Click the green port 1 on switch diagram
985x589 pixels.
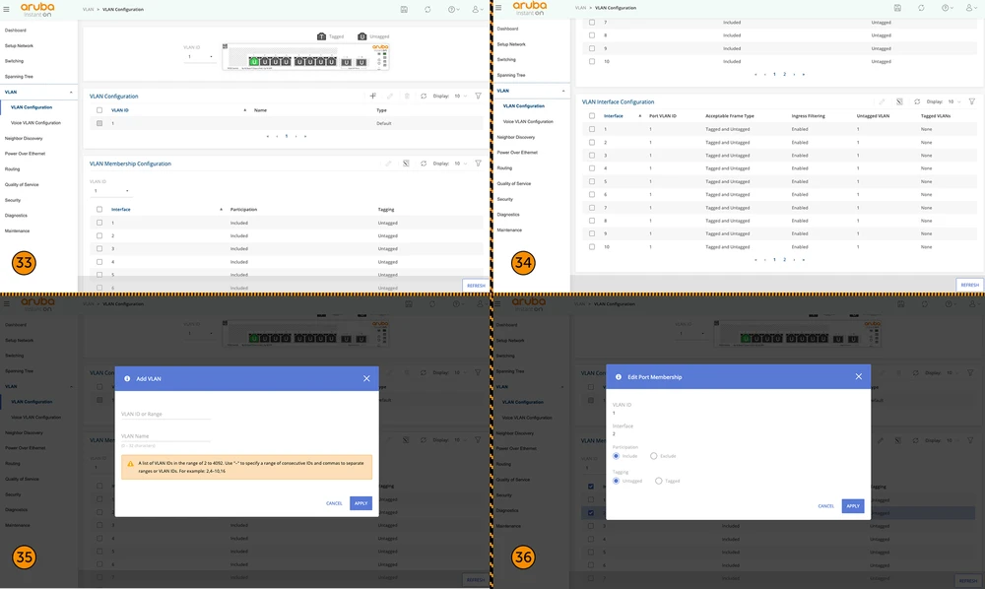[x=253, y=61]
